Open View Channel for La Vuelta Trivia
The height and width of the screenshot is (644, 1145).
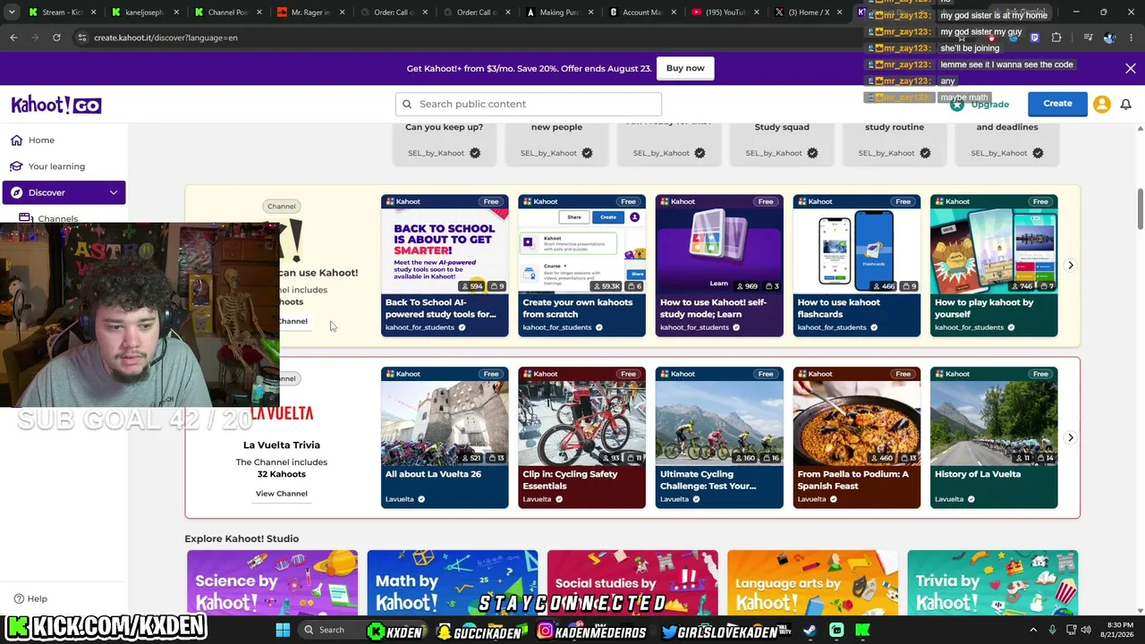282,494
